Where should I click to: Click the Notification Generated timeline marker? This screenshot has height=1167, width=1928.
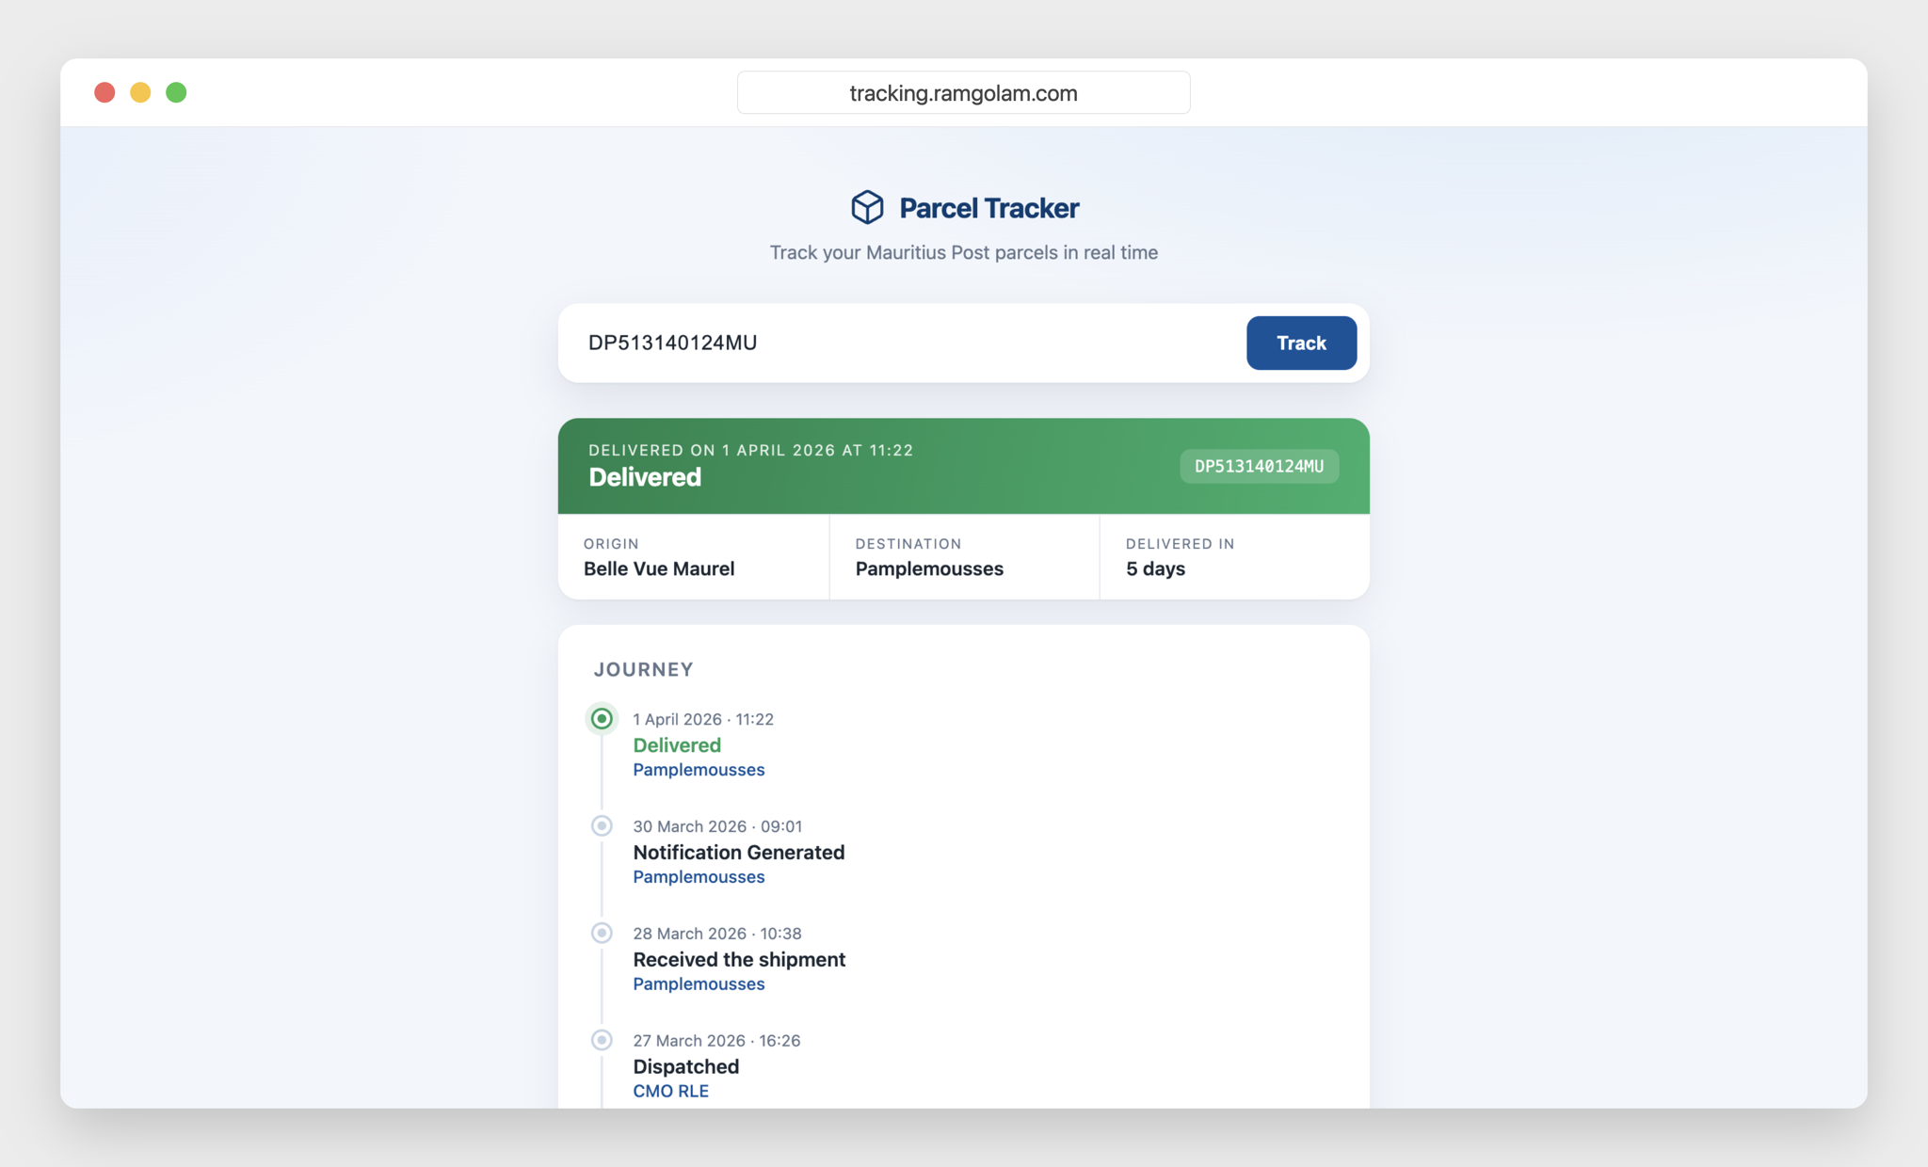(602, 826)
